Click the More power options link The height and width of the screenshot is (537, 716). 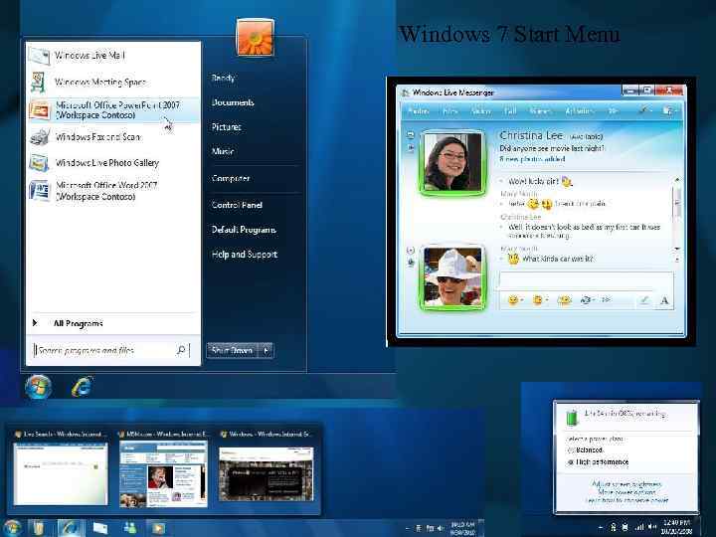click(x=626, y=492)
